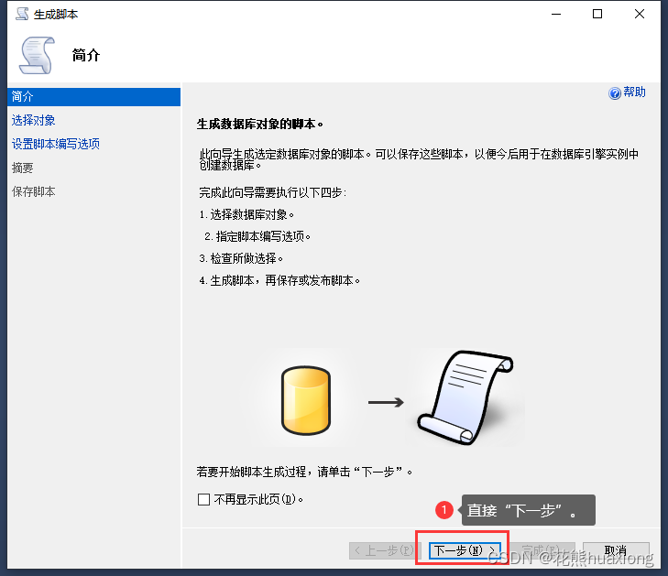
Task: Click the text 4. 生成脚本，再保存或发布脚本
Action: click(279, 280)
